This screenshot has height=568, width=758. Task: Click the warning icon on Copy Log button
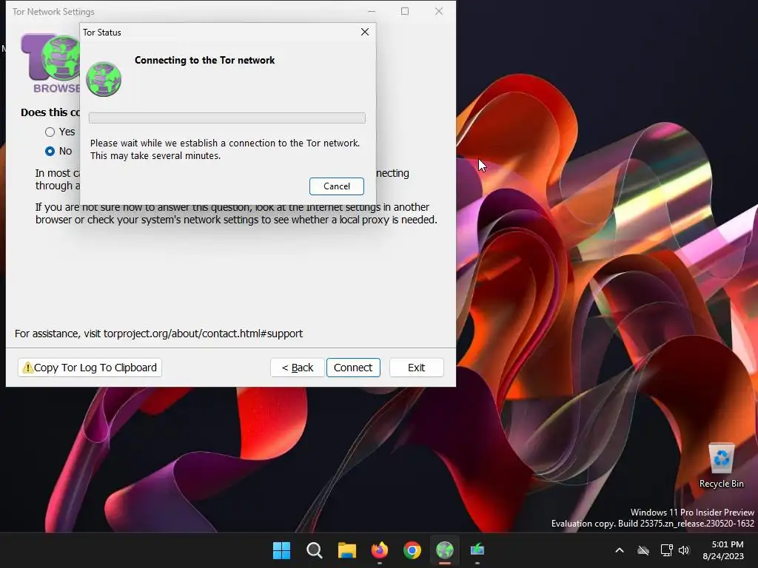28,368
